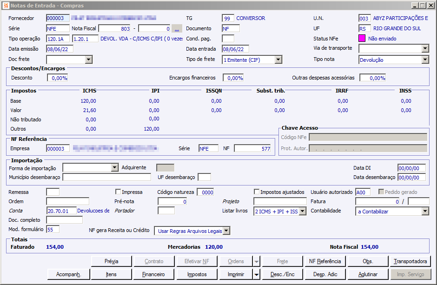Screen dimensions: 437x285
Task: Select the Data emissão date field
Action: 60,49
